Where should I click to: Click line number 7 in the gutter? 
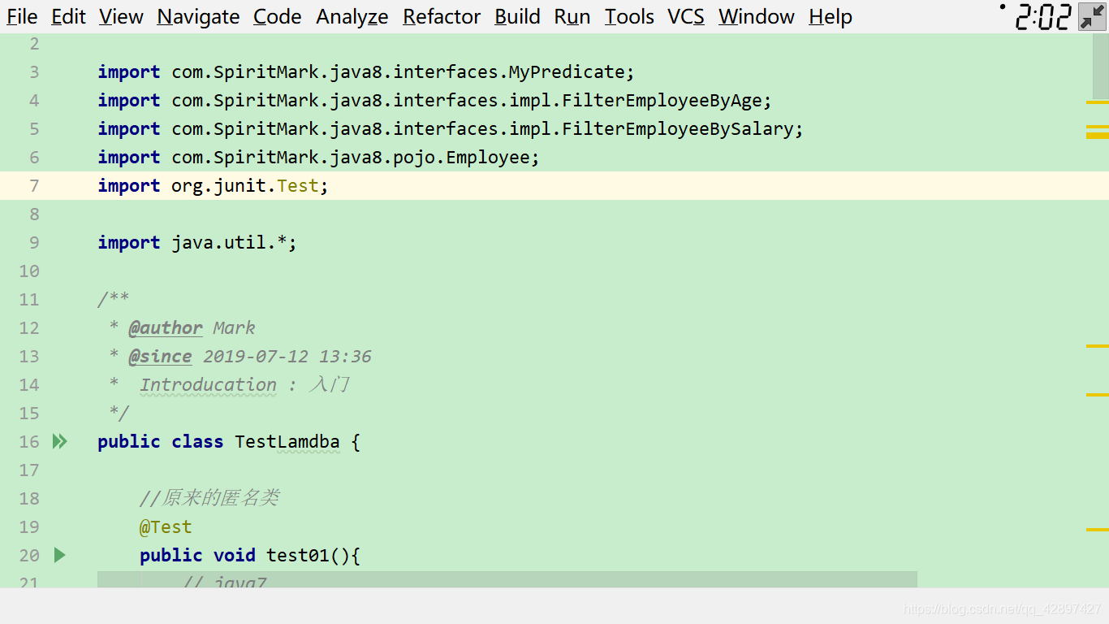coord(34,185)
